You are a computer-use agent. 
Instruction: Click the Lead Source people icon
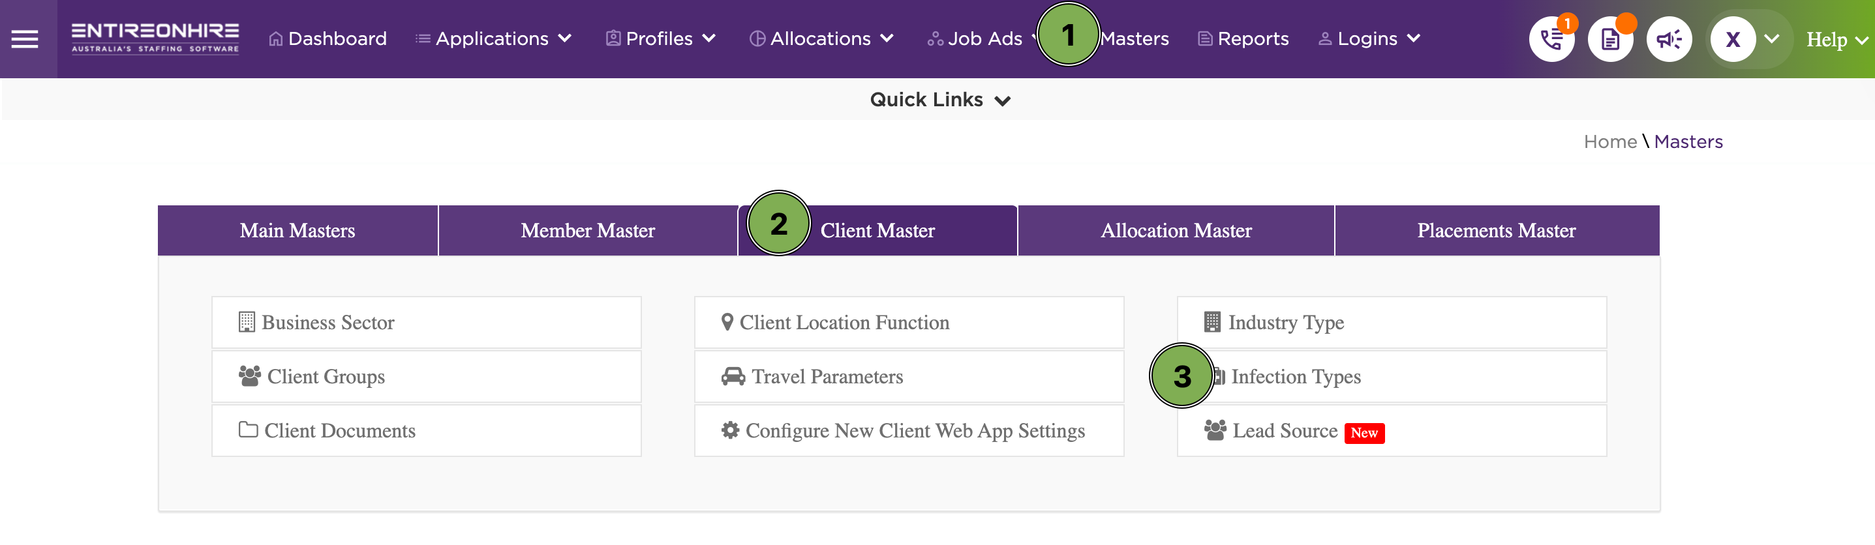[1215, 430]
